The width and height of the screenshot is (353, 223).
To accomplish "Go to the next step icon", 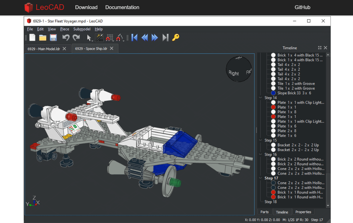I will [x=155, y=38].
